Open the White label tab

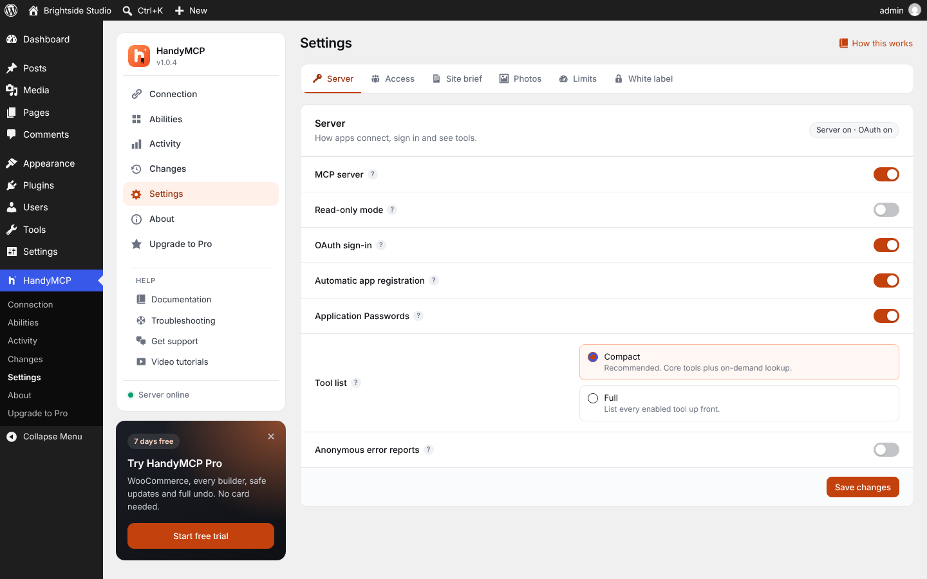(x=644, y=79)
